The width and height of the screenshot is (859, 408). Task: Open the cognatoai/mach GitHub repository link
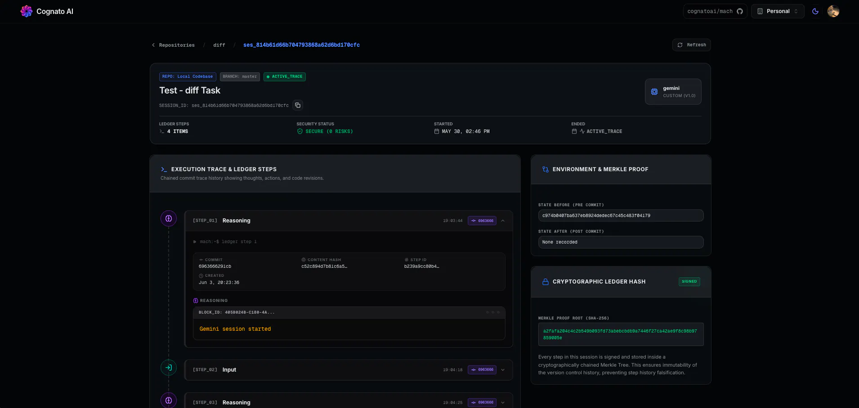[x=715, y=11]
